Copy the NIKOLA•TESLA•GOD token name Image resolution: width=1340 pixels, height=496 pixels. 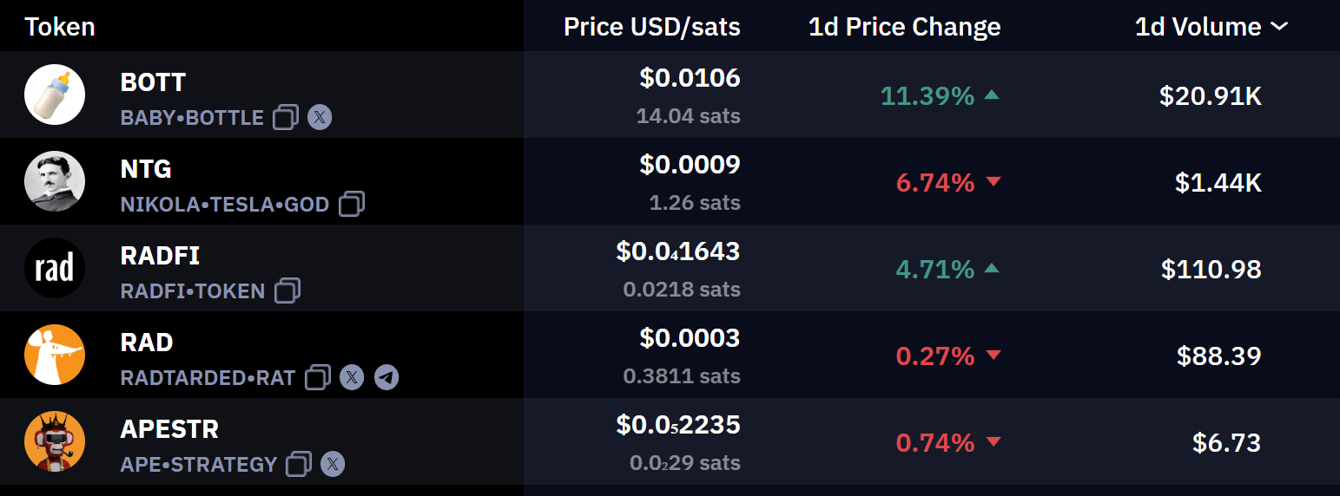pyautogui.click(x=352, y=204)
